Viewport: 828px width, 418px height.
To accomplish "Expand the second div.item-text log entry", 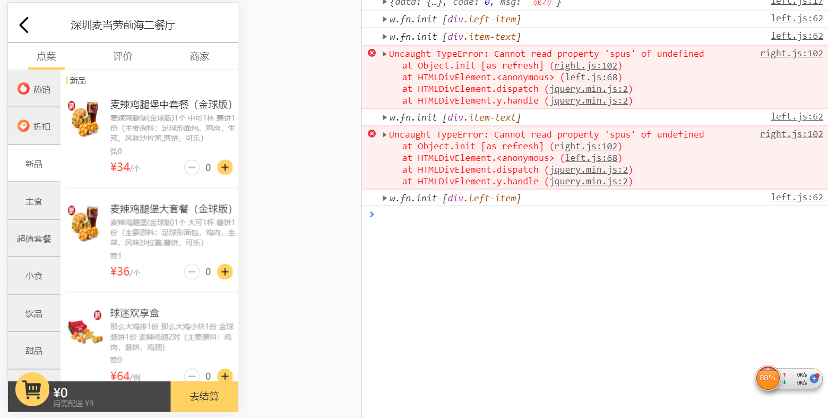I will click(385, 117).
